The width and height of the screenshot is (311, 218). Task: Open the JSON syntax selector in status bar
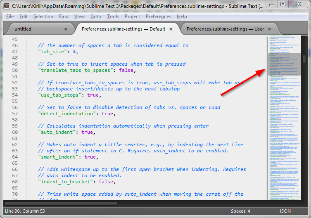pyautogui.click(x=285, y=211)
